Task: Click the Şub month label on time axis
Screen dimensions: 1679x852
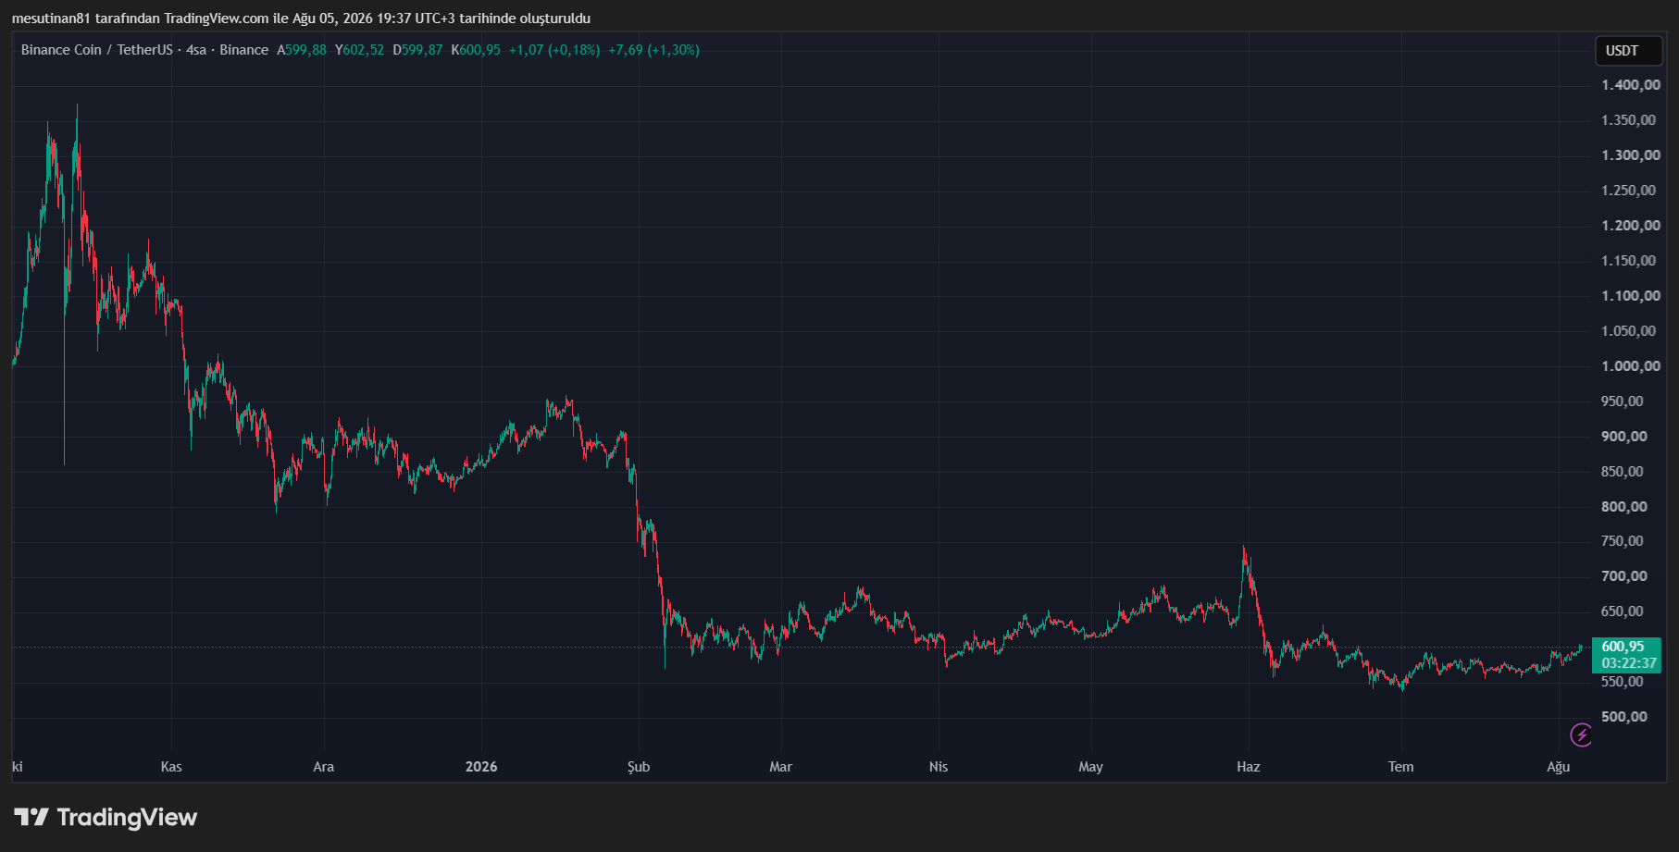Action: (x=639, y=767)
